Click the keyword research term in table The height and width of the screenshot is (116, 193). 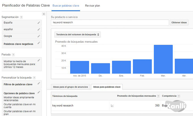63,106
